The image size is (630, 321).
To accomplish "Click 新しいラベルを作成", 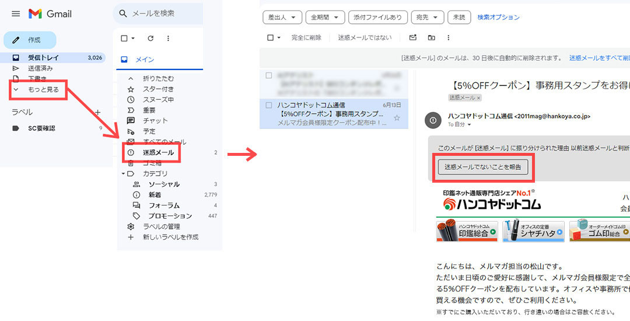I will coord(170,237).
